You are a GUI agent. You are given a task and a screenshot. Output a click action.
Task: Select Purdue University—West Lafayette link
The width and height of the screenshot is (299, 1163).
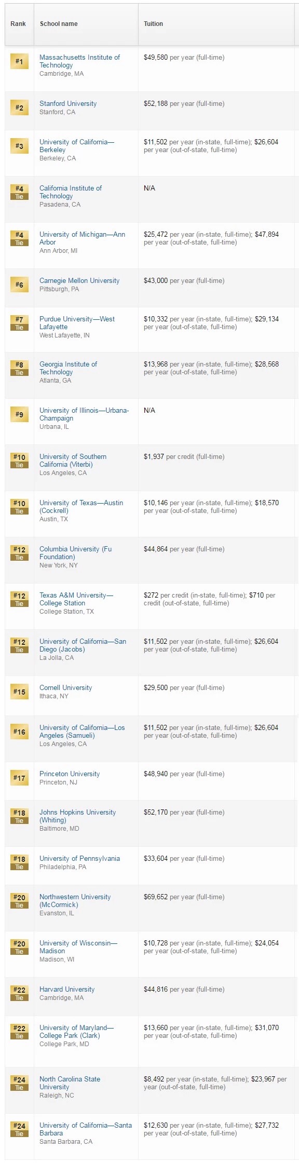pyautogui.click(x=77, y=323)
